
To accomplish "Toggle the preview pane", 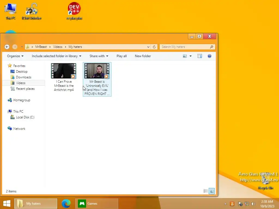I will point(200,56).
